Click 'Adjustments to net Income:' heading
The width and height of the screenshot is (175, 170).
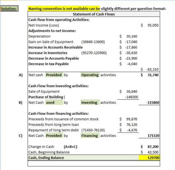click(52, 31)
